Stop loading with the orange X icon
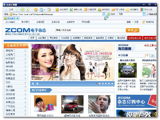Image resolution: width=160 pixels, height=120 pixels. point(28,10)
